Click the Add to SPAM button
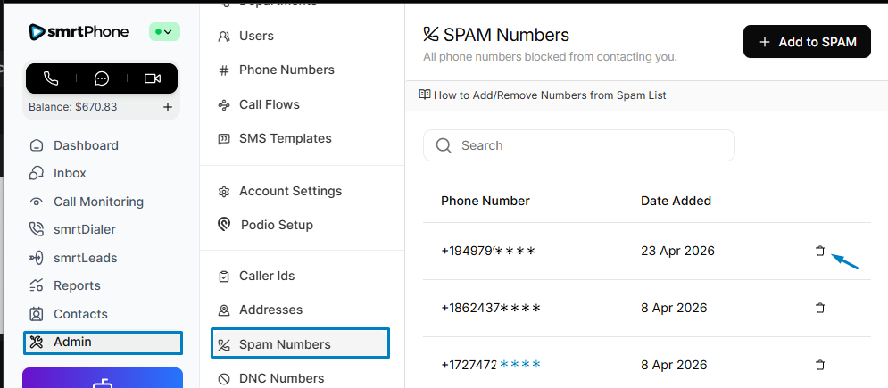888x388 pixels. [x=807, y=41]
